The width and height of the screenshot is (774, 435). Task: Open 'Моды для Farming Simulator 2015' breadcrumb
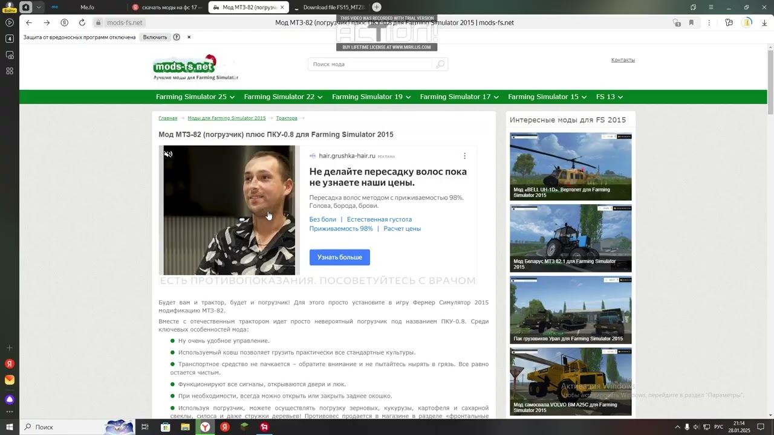226,118
